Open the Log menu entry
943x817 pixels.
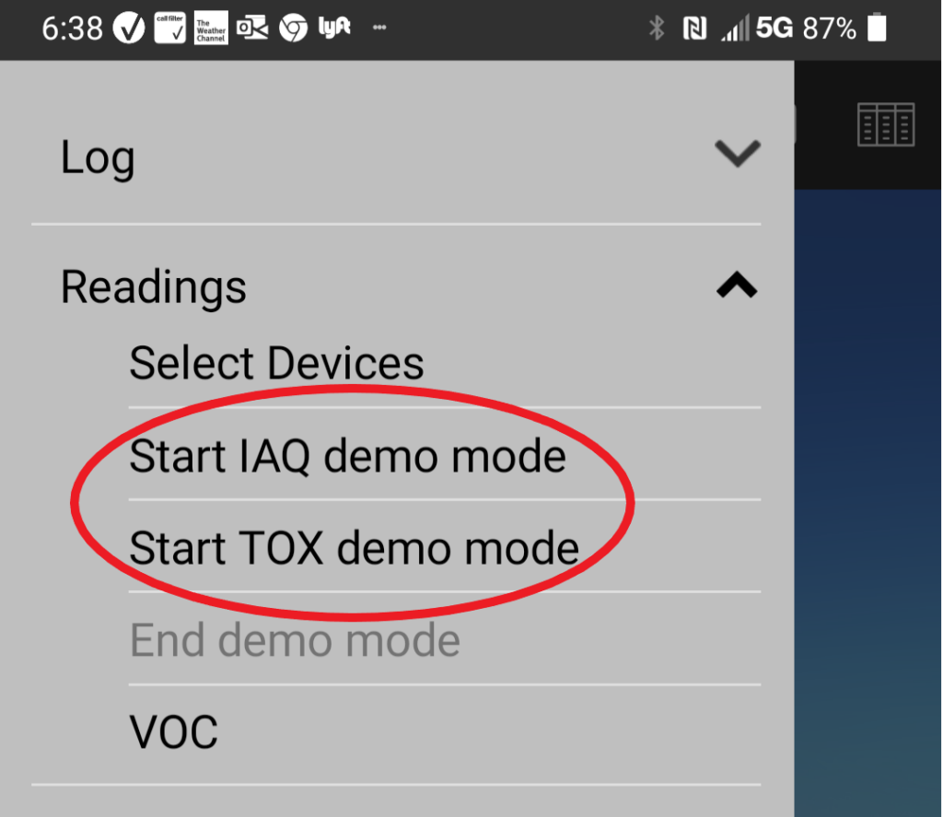pos(98,158)
